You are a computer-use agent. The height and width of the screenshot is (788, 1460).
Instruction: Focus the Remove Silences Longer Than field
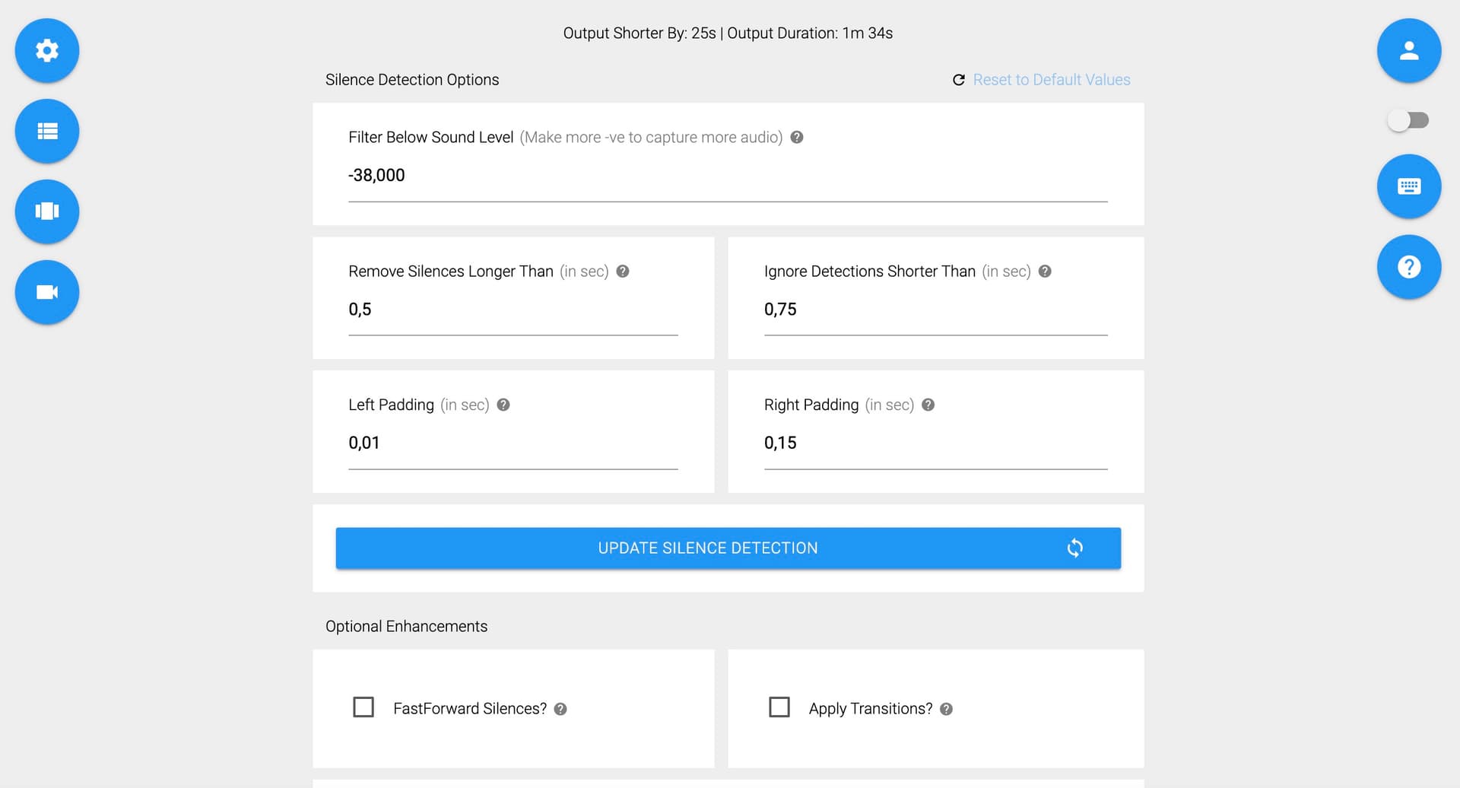(513, 310)
